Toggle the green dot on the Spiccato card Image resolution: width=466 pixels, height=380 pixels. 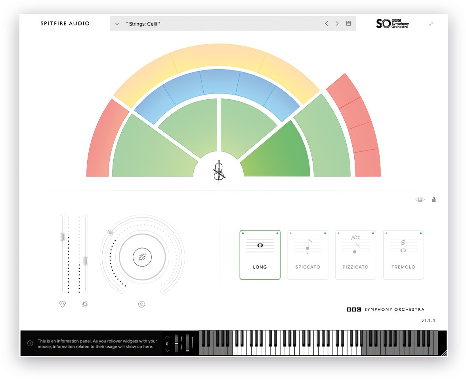(325, 233)
